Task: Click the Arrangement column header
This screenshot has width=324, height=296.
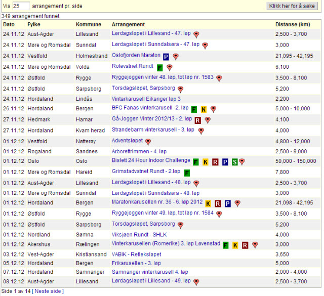Action: (128, 24)
